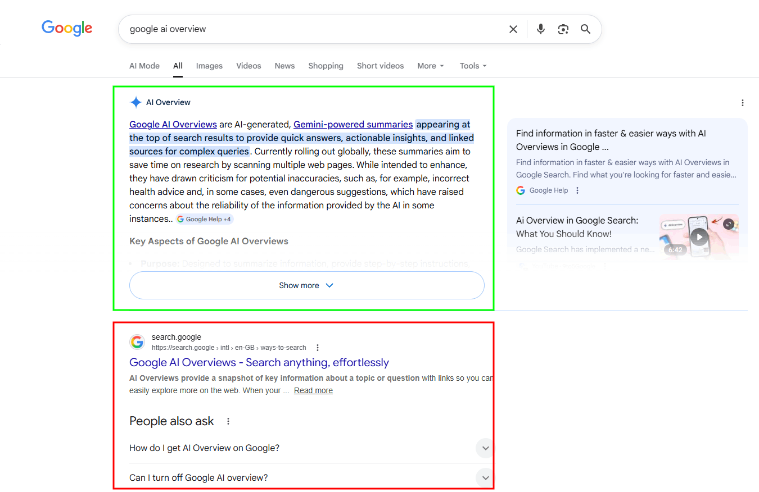Open the 'Google AI Overviews' link in summary

click(x=173, y=124)
